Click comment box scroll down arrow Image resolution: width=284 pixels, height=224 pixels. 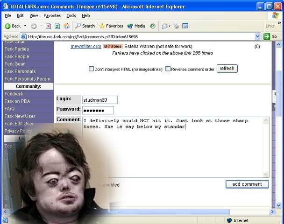click(266, 174)
